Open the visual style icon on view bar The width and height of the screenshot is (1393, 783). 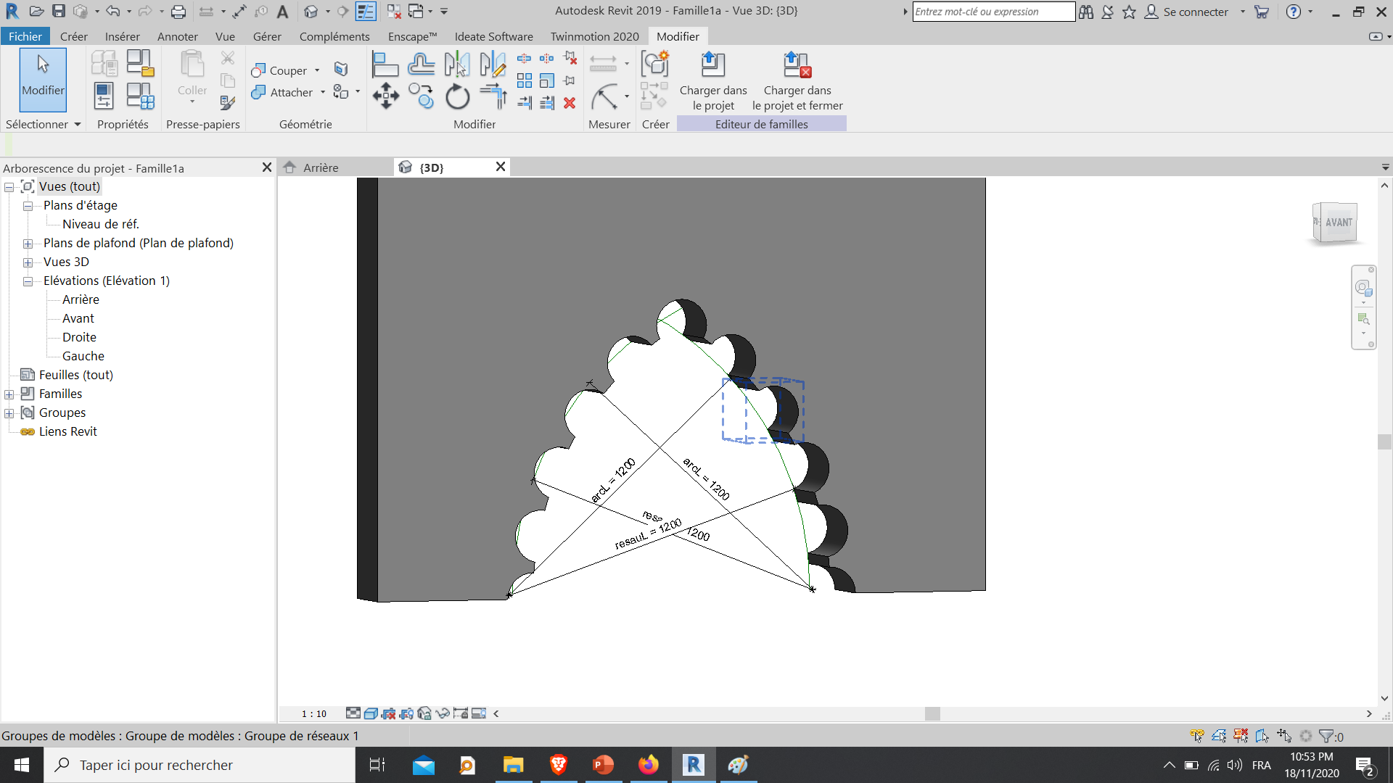[x=371, y=713]
